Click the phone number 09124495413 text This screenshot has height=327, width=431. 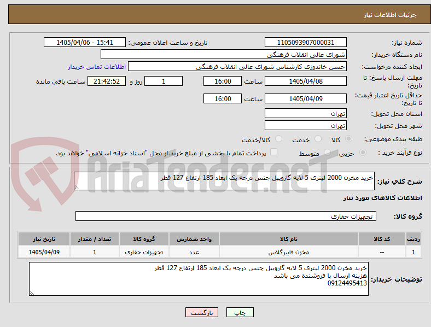coord(347,283)
